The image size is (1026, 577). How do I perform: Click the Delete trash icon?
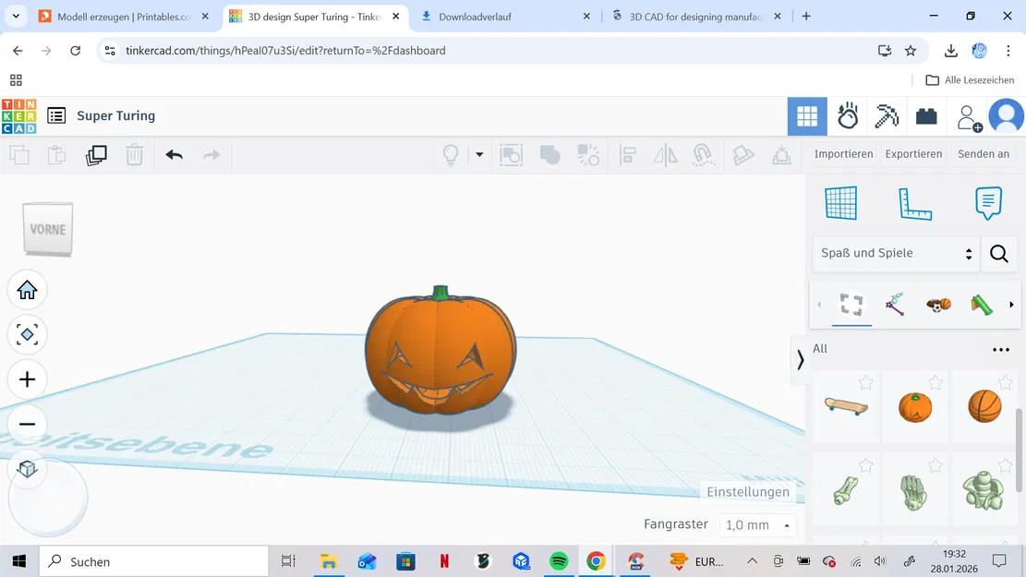coord(134,155)
